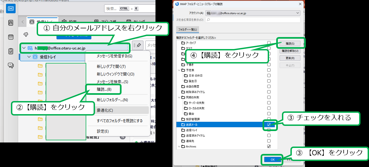369x167 pixels.
Task: Open the Mail space in the sidebar
Action: 11,8
